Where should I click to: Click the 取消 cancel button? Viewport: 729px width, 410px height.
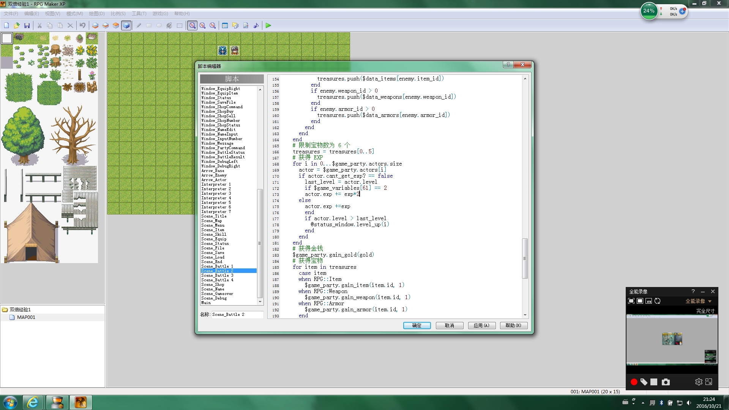coord(450,325)
